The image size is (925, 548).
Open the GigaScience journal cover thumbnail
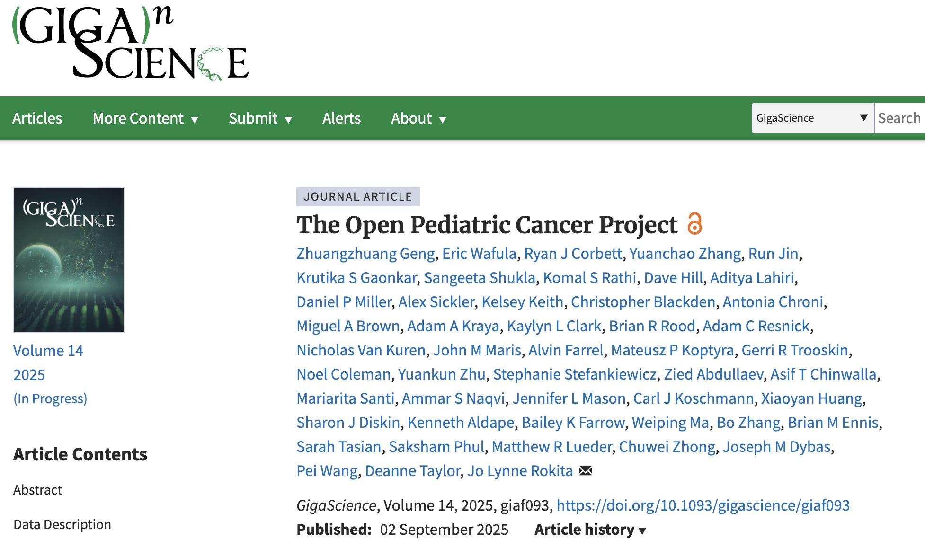69,260
